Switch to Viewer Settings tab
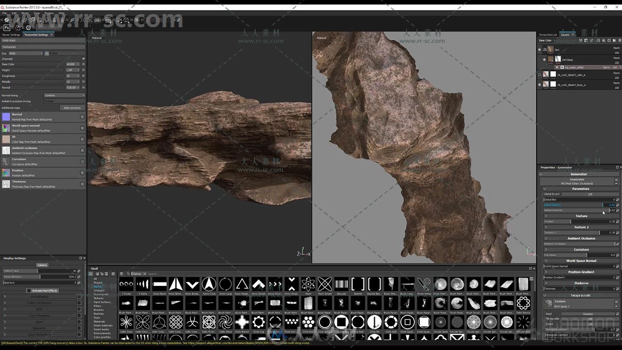 point(11,35)
